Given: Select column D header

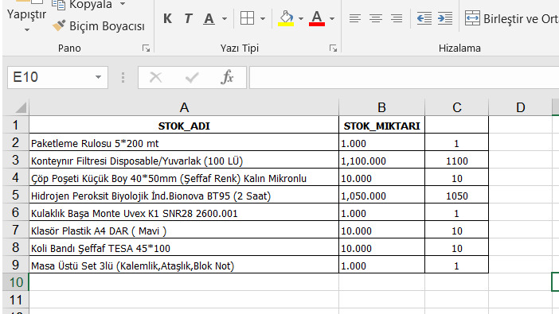Looking at the screenshot, I should pyautogui.click(x=520, y=107).
